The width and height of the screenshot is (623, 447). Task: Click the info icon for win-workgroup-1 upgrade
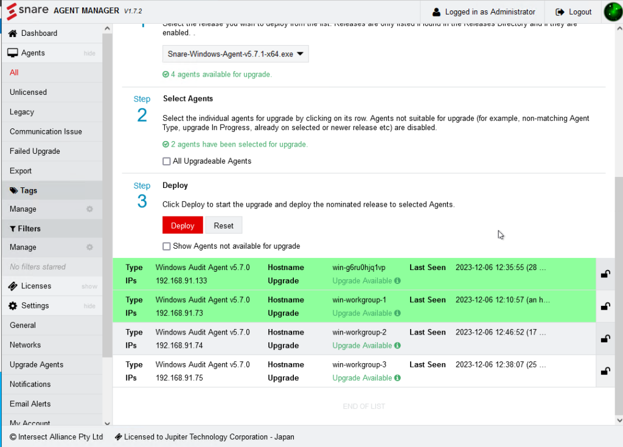(x=397, y=313)
